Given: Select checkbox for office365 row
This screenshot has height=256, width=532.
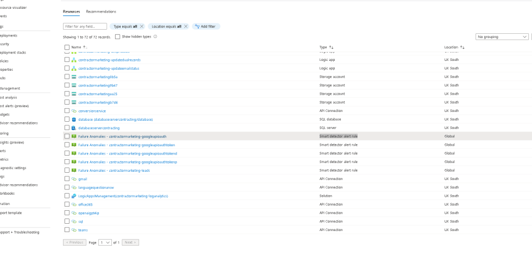Looking at the screenshot, I should 67,204.
